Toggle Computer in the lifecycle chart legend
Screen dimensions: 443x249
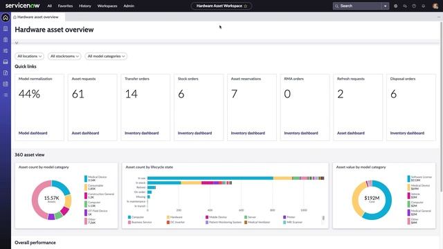[x=136, y=217]
